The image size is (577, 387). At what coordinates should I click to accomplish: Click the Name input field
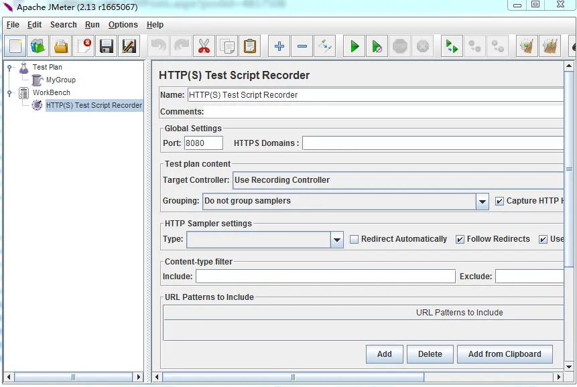(x=375, y=95)
